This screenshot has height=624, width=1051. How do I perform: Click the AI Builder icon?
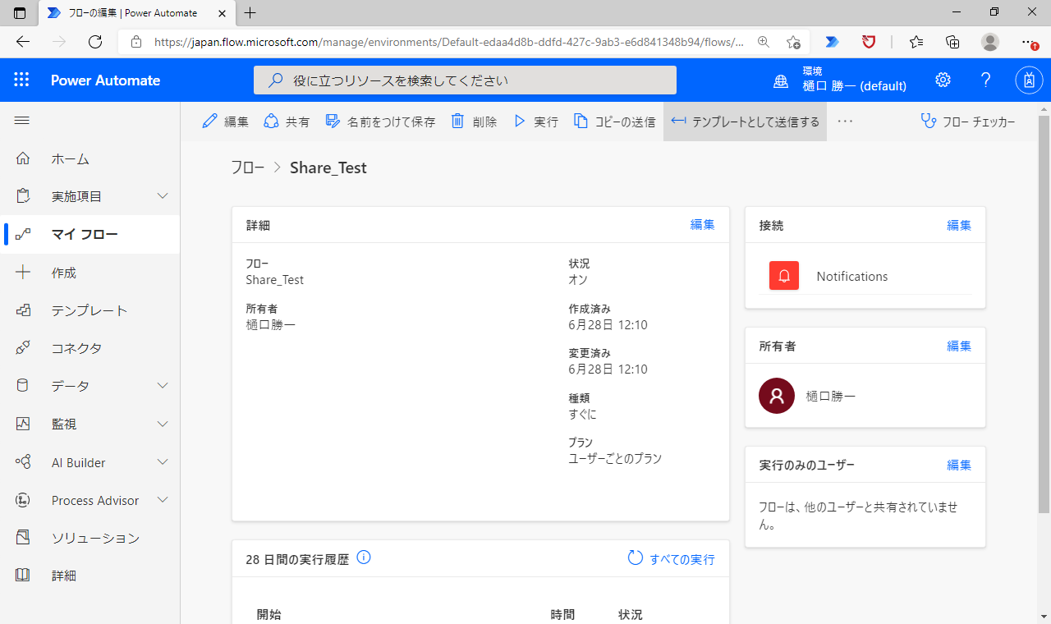point(23,462)
